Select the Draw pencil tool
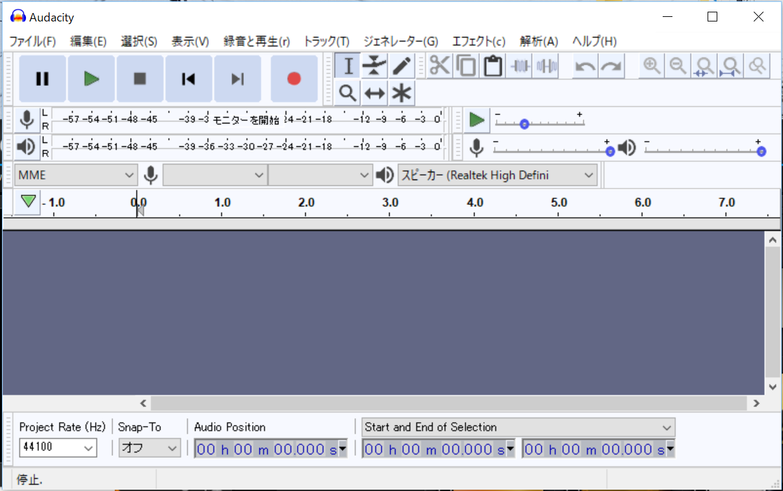This screenshot has width=783, height=491. (402, 66)
